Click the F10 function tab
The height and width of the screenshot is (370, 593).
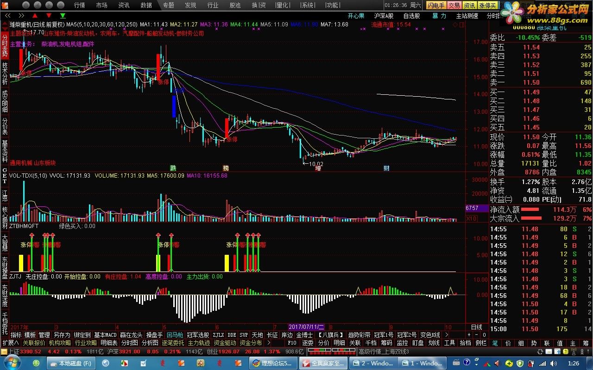(292, 343)
